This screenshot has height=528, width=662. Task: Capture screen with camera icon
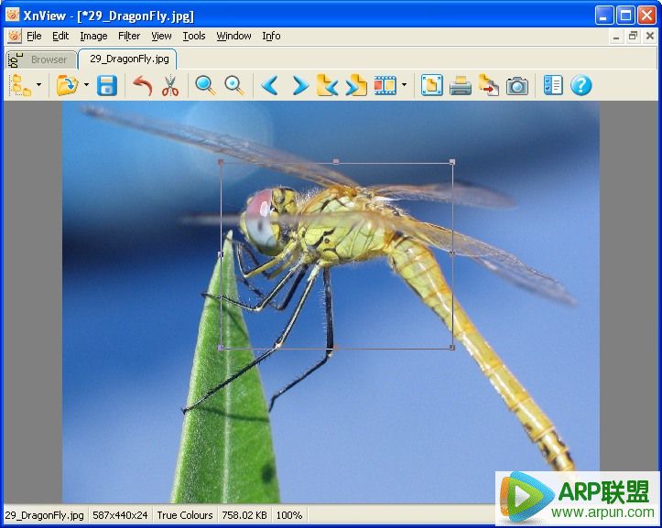[517, 85]
